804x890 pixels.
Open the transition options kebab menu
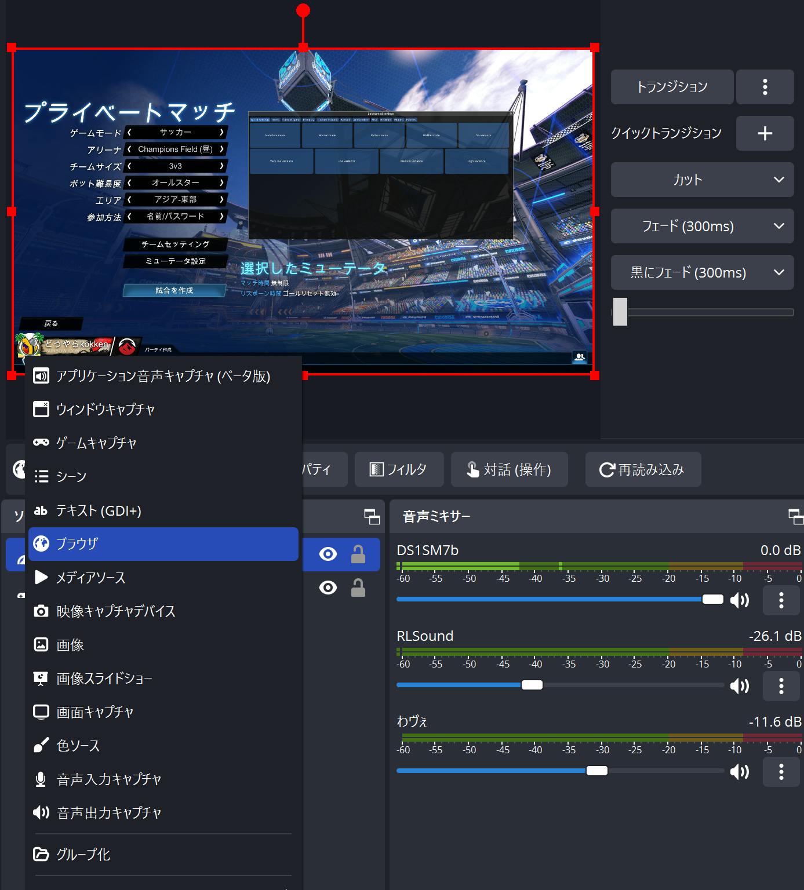765,87
